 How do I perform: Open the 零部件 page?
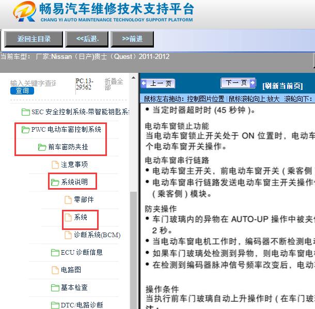point(84,199)
